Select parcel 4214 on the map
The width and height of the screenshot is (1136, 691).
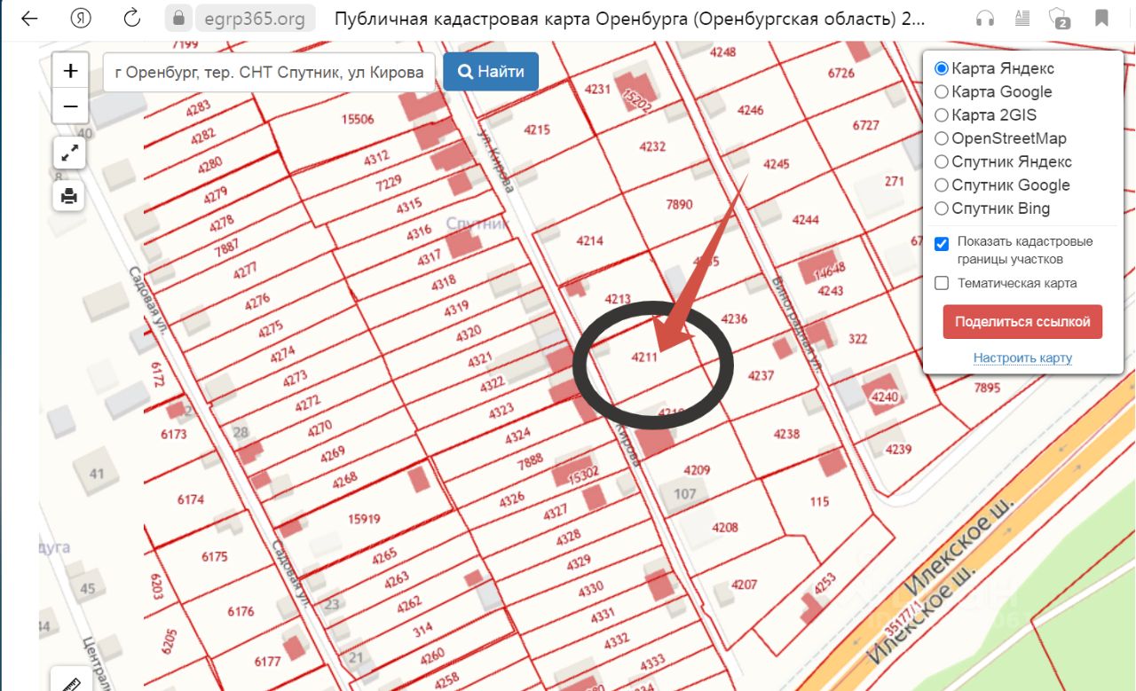589,240
